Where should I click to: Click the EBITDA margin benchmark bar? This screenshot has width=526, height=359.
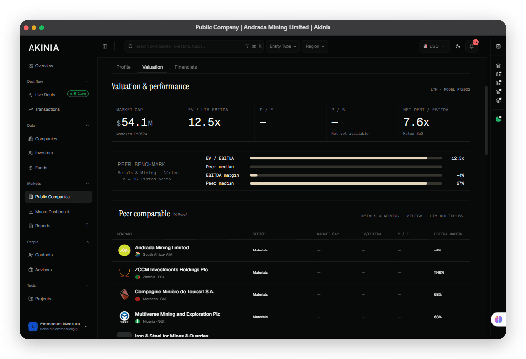click(346, 175)
